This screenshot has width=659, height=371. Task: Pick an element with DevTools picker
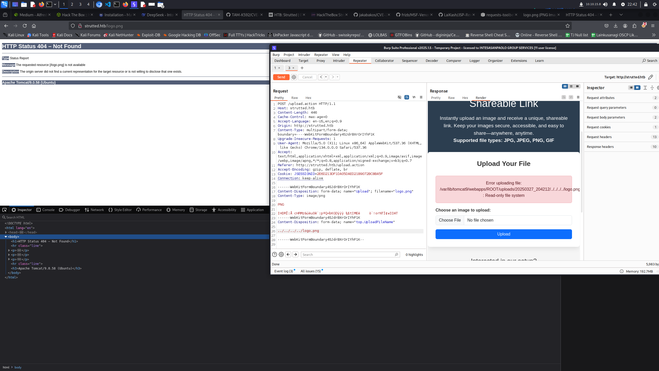[4, 210]
